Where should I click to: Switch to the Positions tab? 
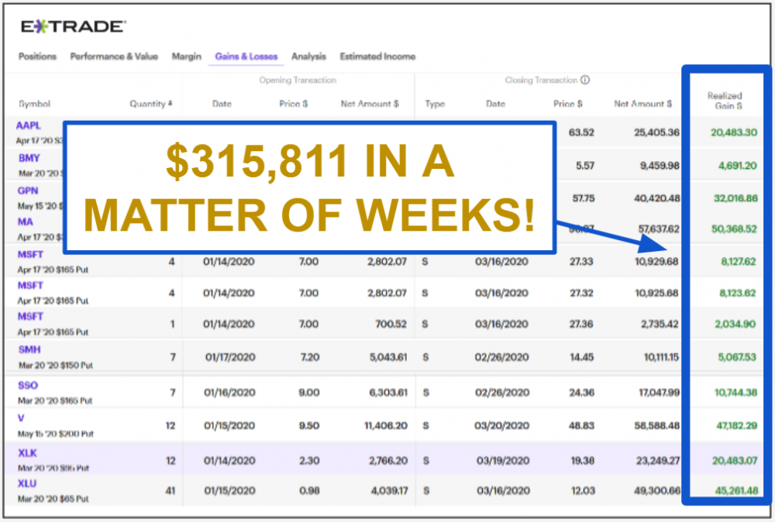[x=37, y=57]
